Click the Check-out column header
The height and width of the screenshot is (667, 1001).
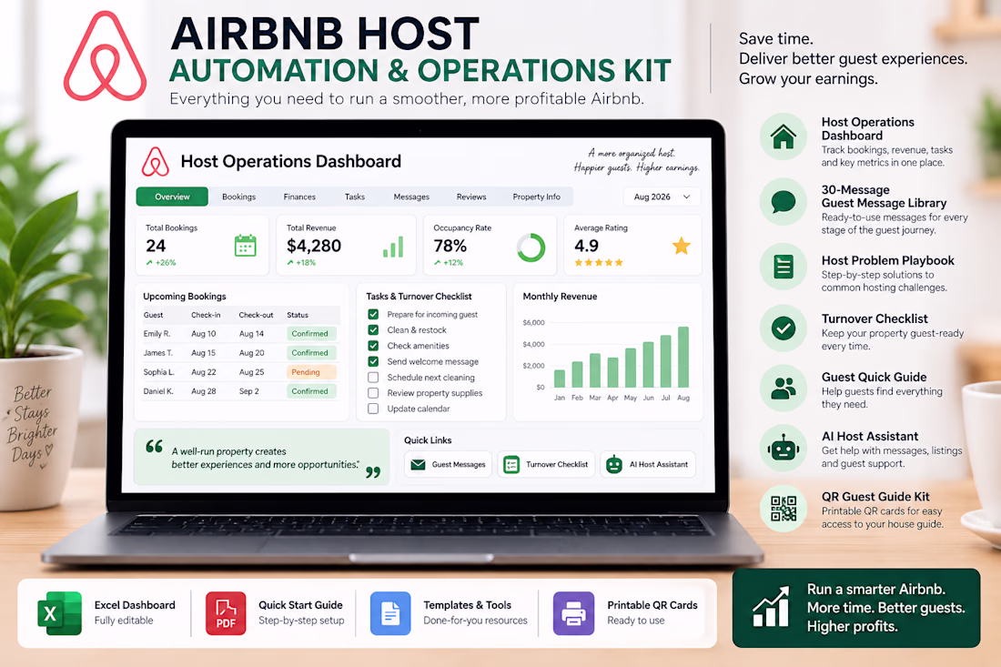tap(256, 315)
